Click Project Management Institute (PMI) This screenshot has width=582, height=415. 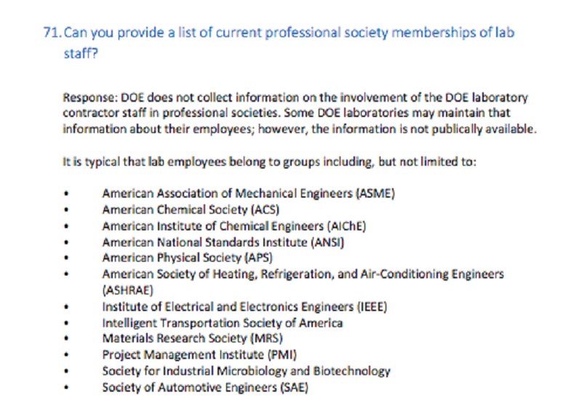(199, 355)
